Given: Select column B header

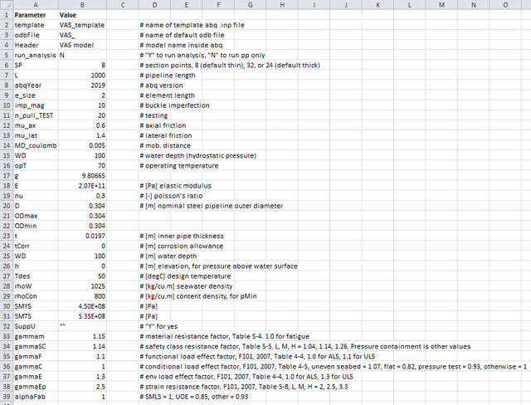Looking at the screenshot, I should [82, 5].
